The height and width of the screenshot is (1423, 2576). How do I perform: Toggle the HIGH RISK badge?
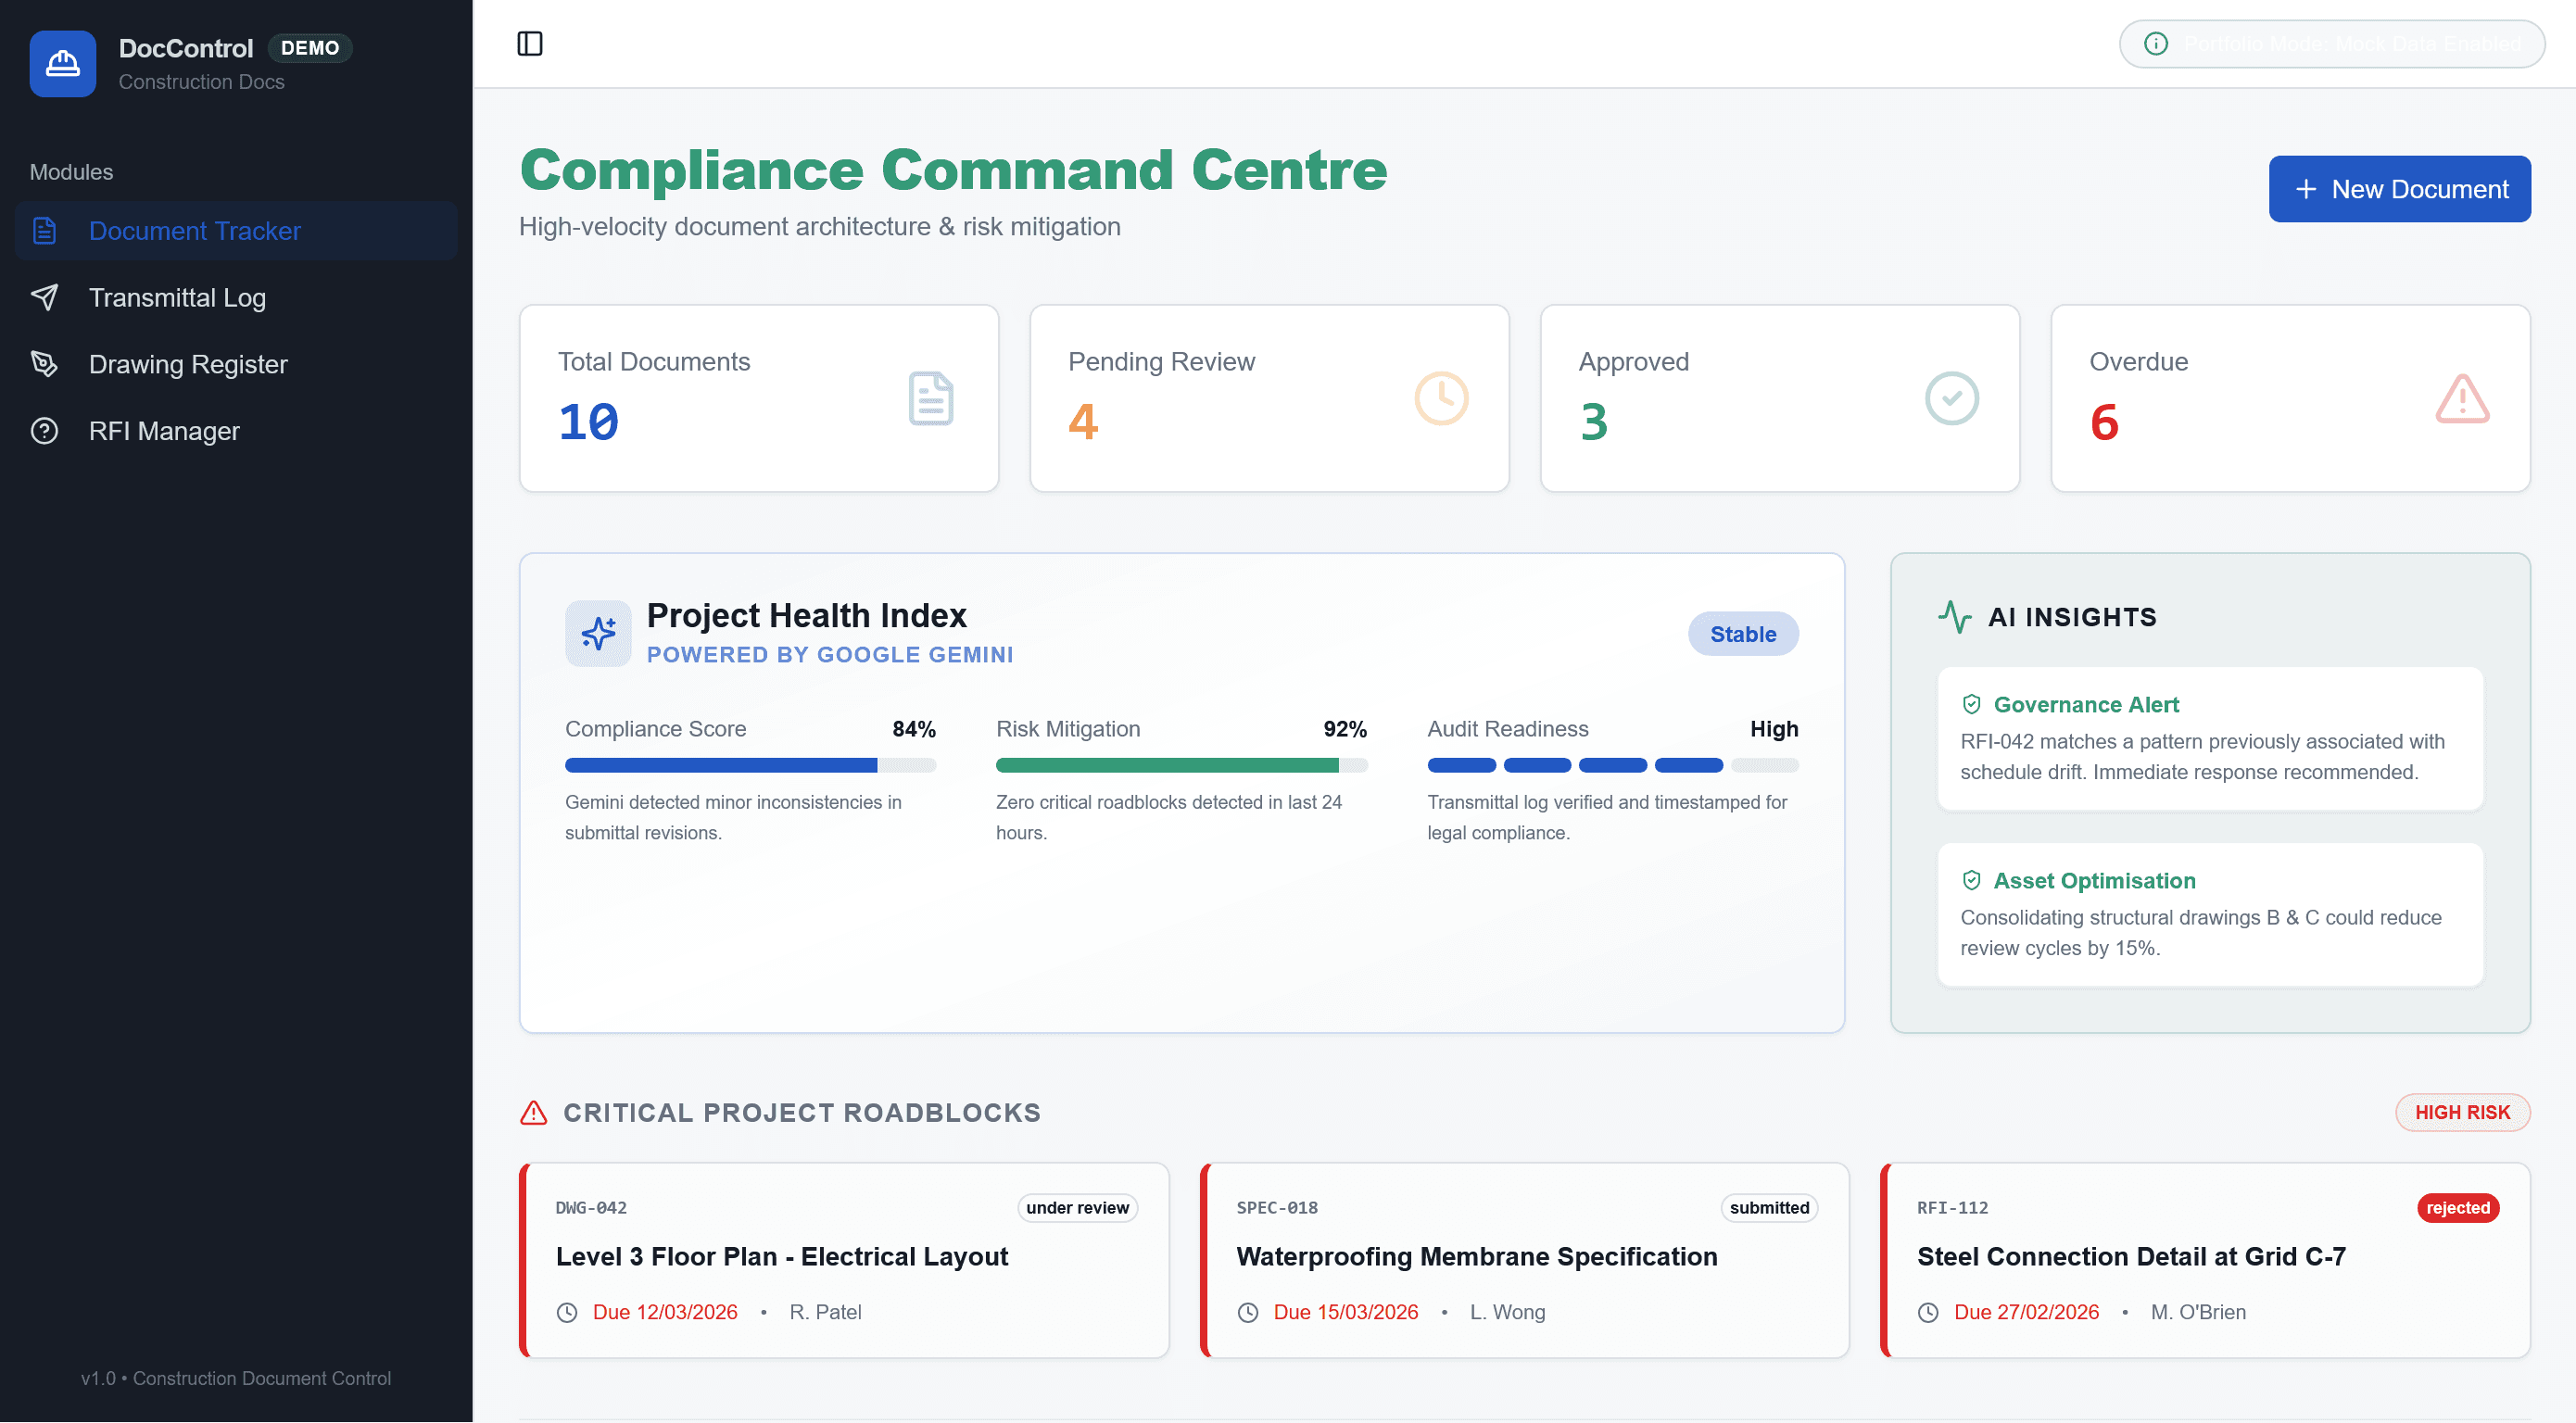2463,1112
